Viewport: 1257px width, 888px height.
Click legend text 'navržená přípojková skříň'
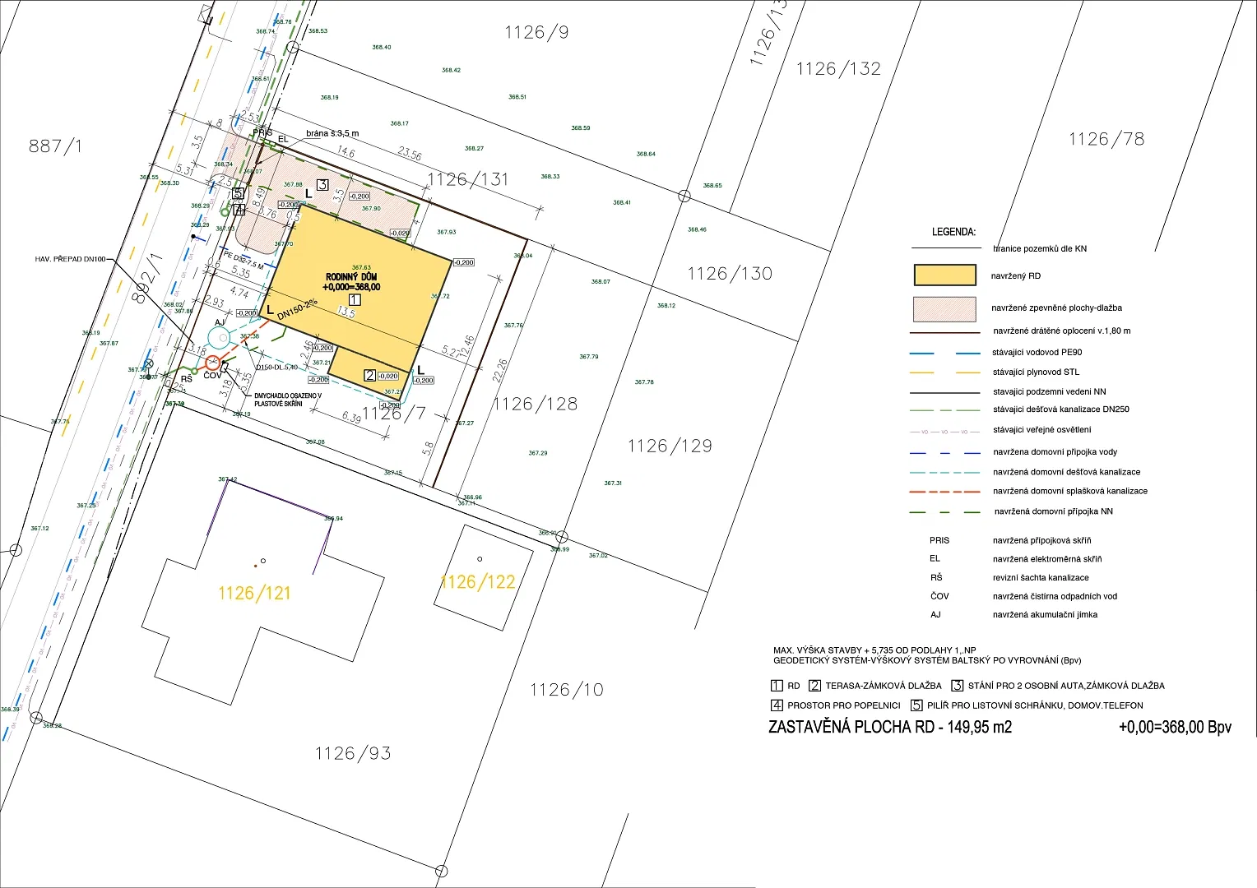[1042, 541]
